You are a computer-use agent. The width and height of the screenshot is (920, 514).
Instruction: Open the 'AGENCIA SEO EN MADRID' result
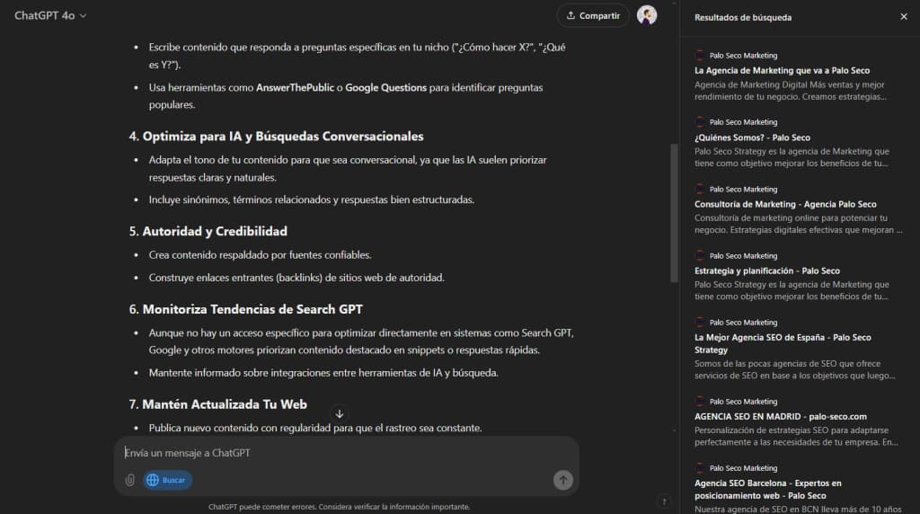click(780, 416)
